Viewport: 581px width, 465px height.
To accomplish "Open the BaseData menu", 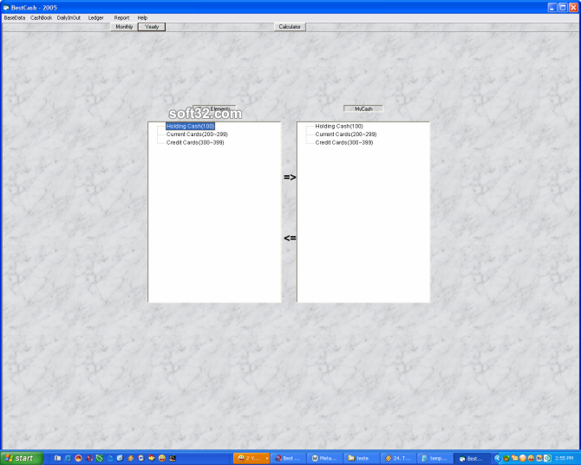I will point(15,18).
